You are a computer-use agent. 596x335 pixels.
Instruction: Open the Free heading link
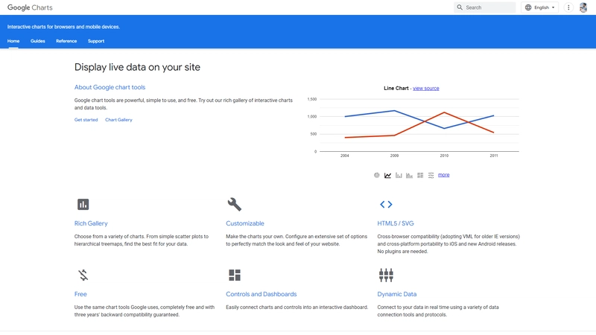(x=80, y=294)
